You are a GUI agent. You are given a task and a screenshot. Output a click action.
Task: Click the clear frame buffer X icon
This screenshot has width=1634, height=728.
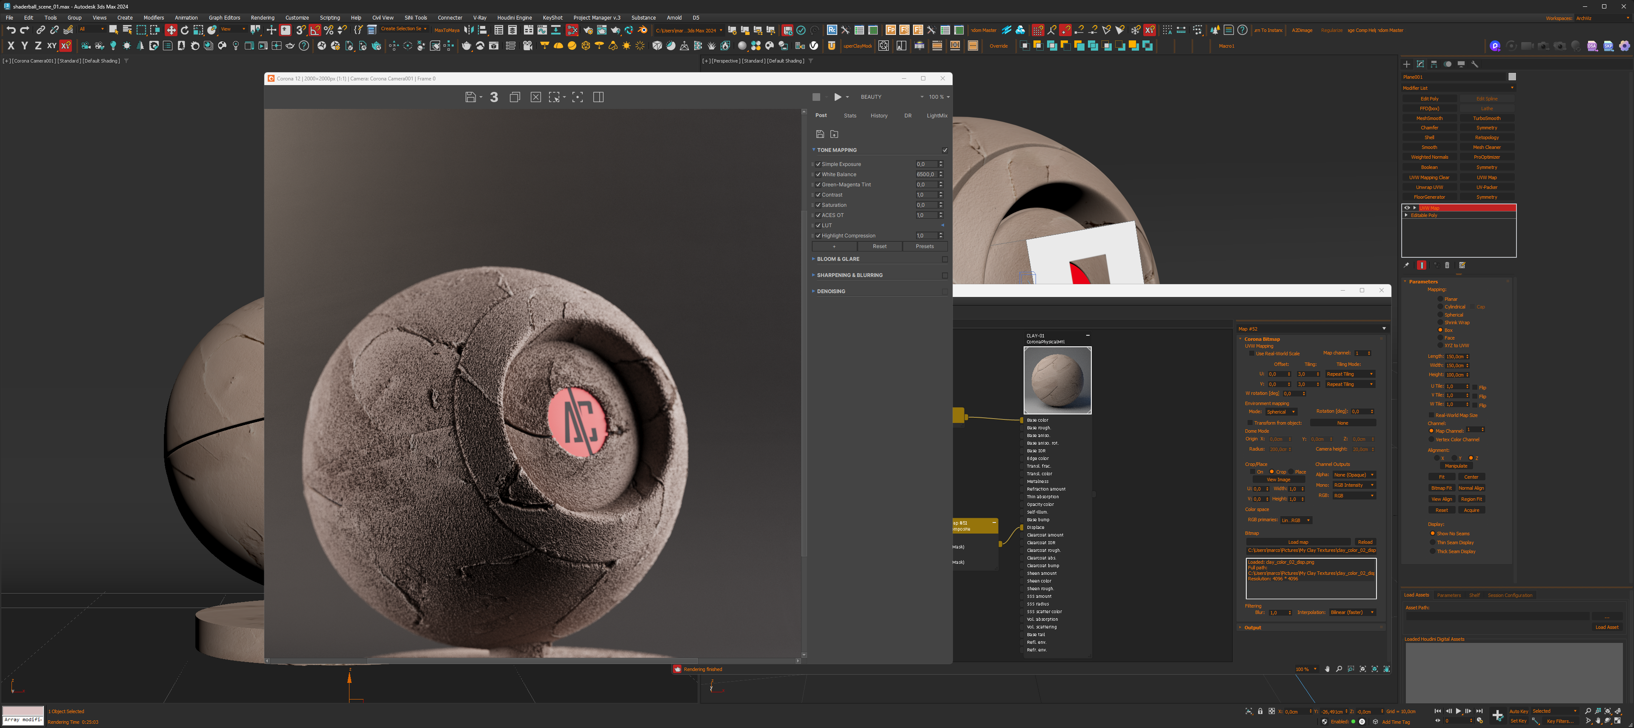tap(536, 97)
